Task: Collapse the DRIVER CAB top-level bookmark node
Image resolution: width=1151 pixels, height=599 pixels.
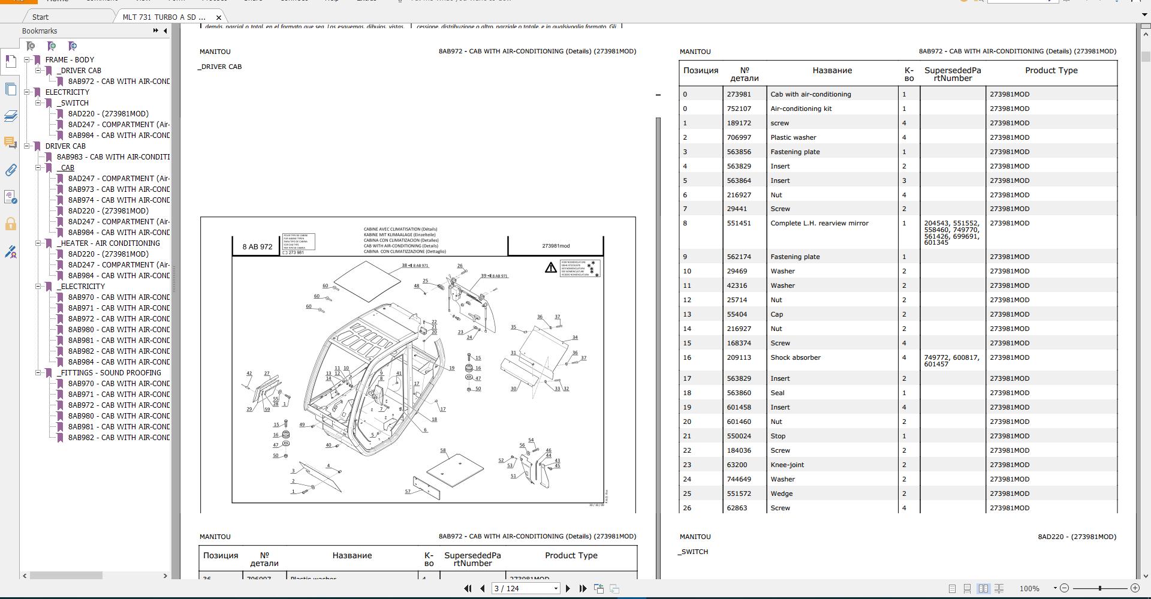Action: pyautogui.click(x=27, y=146)
